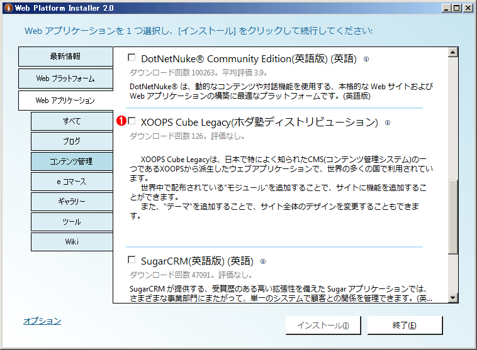Check the SugarCRM checkbox
This screenshot has width=477, height=350.
tap(132, 260)
